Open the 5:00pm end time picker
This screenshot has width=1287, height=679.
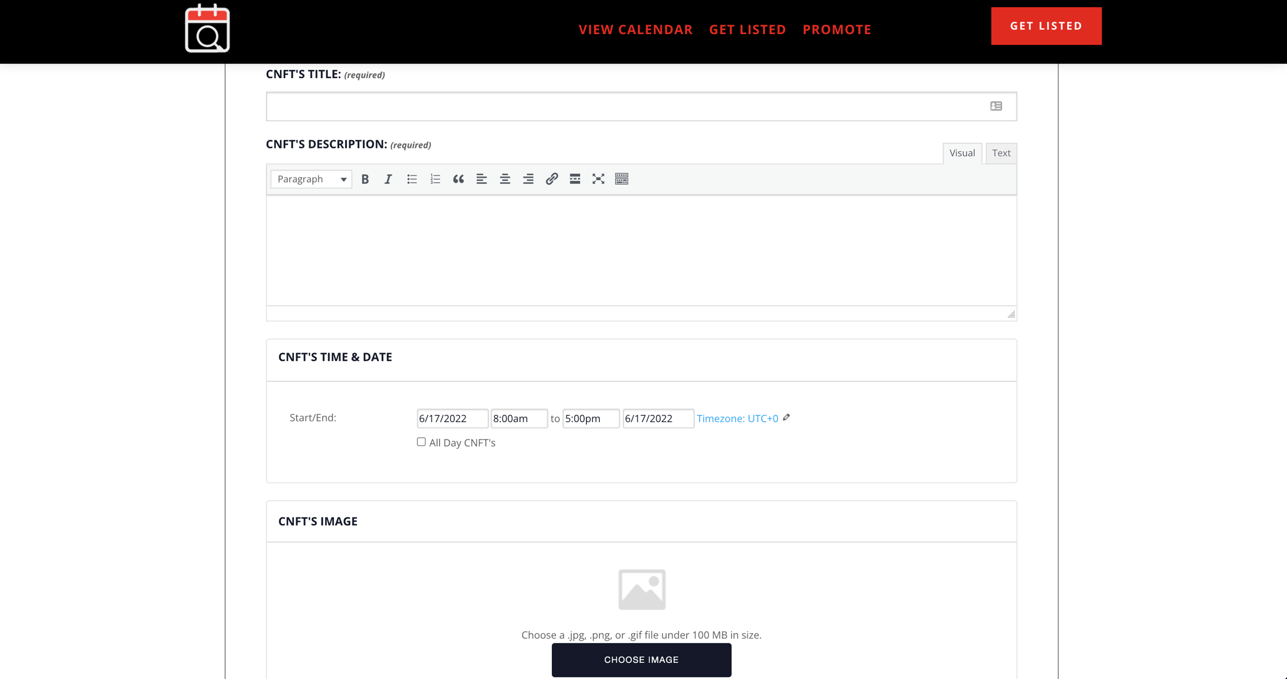tap(590, 418)
